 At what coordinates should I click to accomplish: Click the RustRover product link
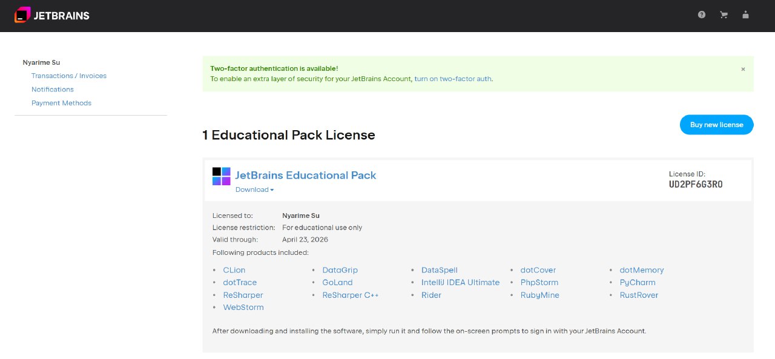tap(638, 295)
